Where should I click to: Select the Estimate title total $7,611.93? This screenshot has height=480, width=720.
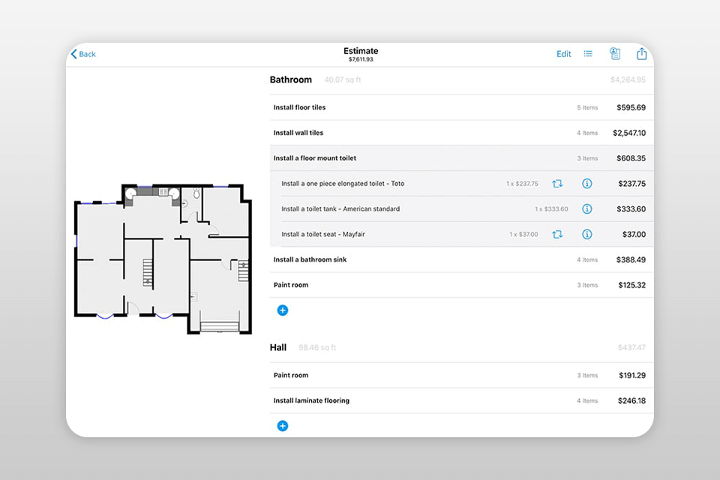click(361, 59)
